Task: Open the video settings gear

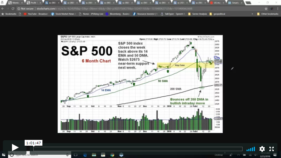Action: [x=262, y=149]
